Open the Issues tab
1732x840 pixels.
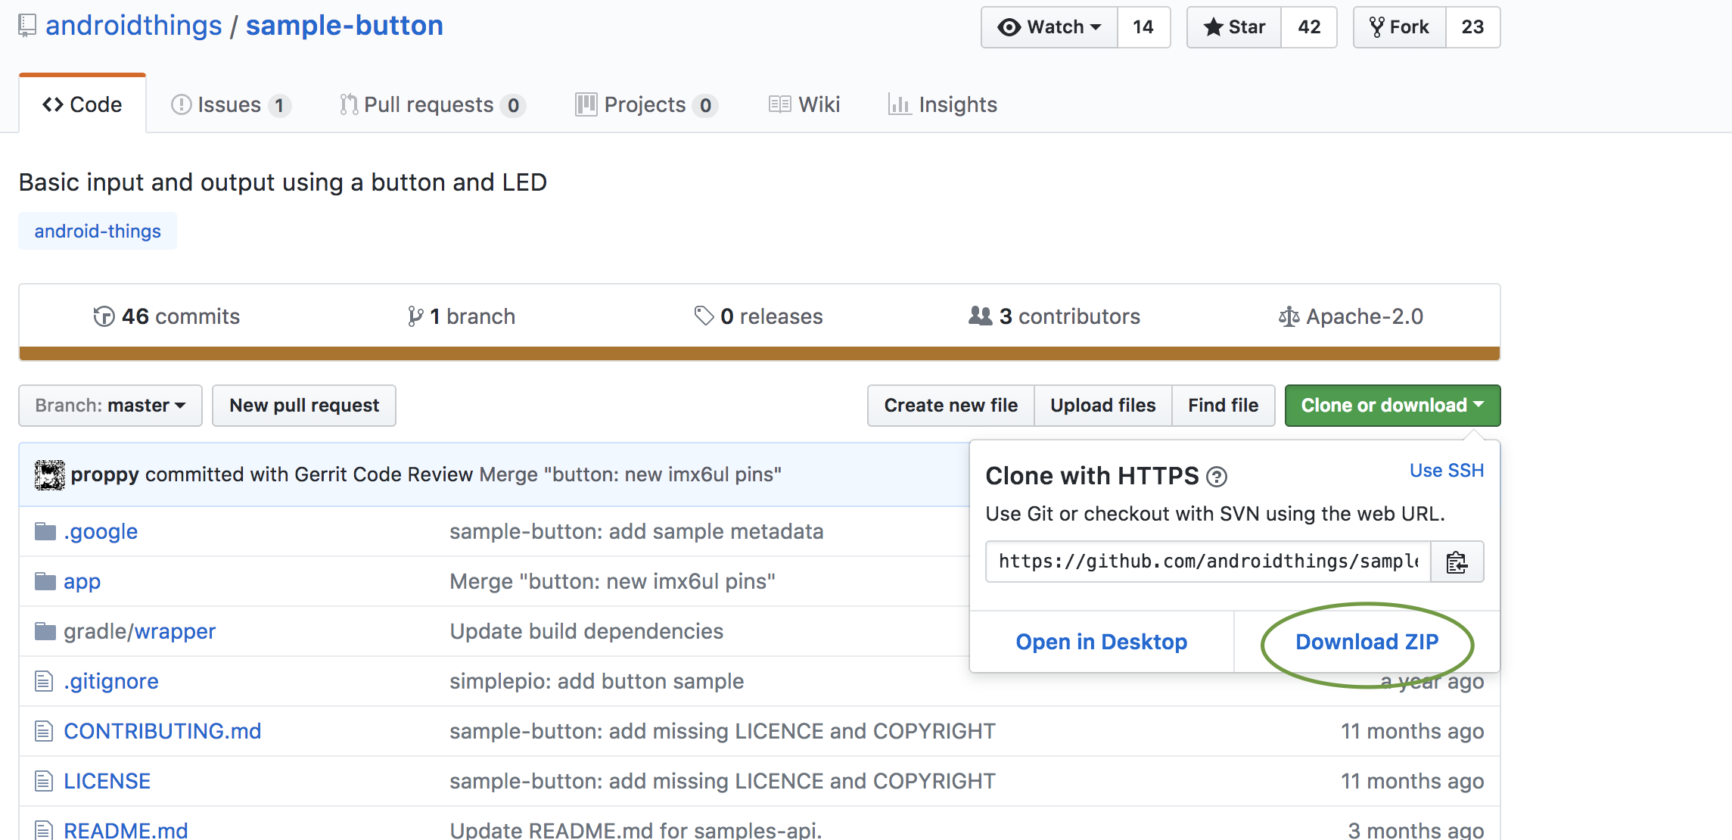click(231, 104)
